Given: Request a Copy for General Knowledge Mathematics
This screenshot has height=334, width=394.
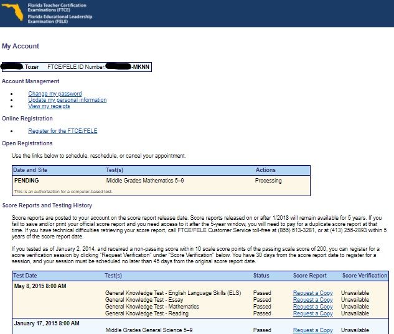Looking at the screenshot, I should tap(313, 307).
